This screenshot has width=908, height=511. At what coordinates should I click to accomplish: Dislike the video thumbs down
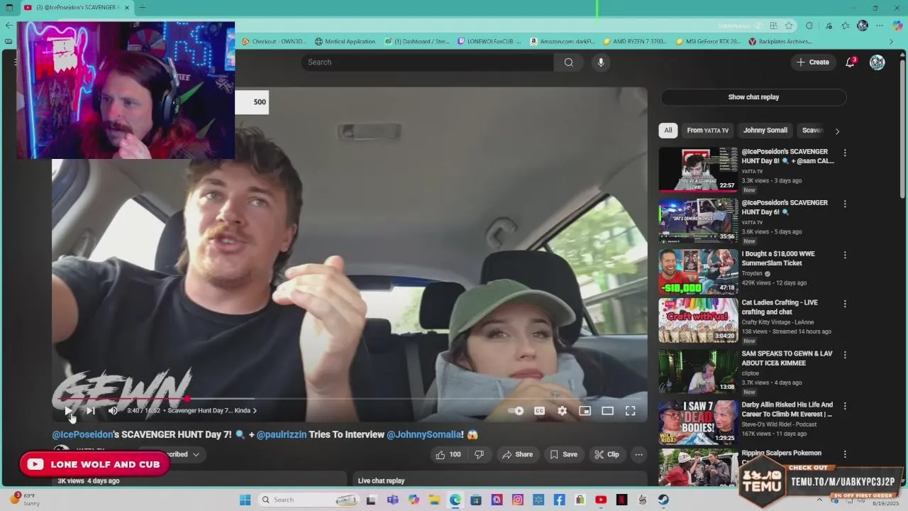click(x=479, y=454)
